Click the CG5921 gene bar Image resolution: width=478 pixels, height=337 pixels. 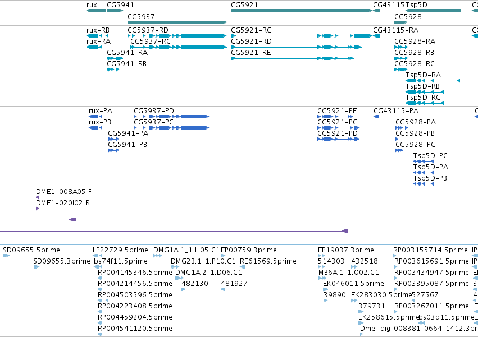pyautogui.click(x=302, y=11)
